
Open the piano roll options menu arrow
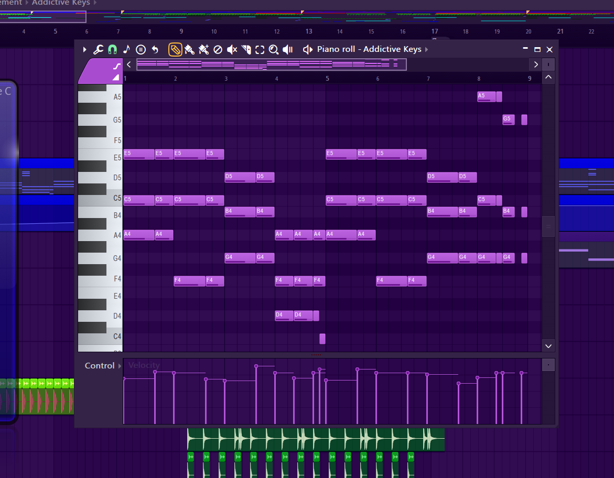coord(84,50)
